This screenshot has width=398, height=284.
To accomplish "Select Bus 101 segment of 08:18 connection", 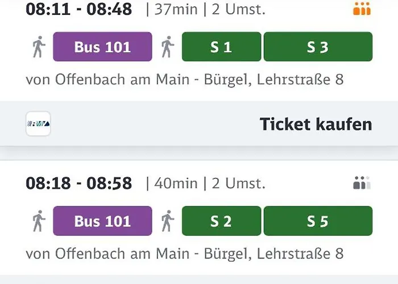I will click(102, 221).
